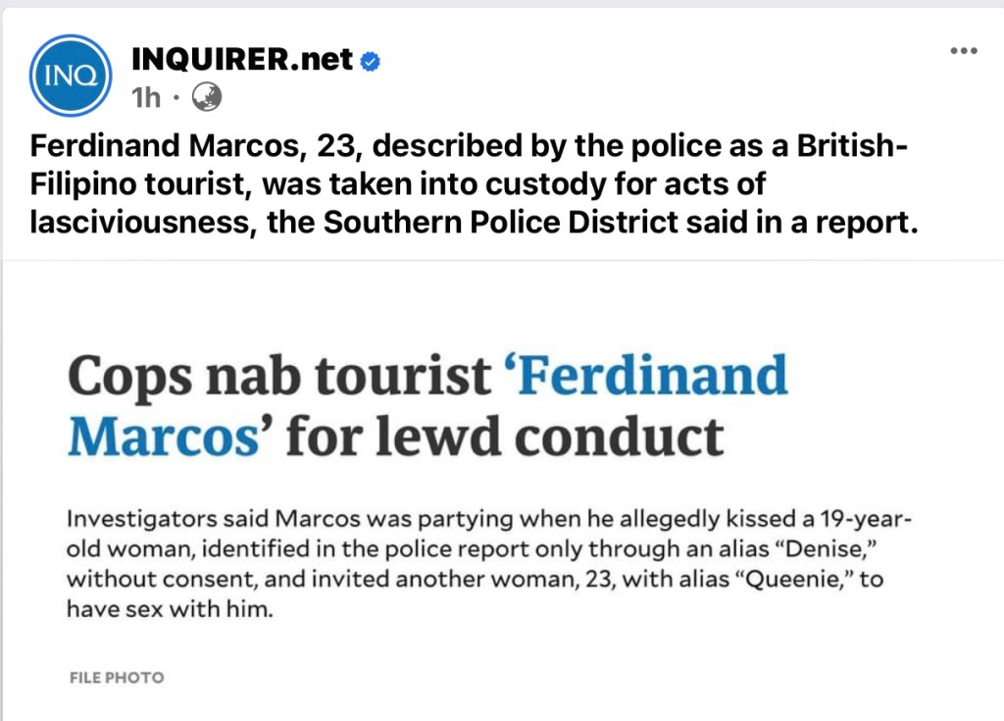Click the 'Cops nab tourist' headline words

[x=278, y=375]
